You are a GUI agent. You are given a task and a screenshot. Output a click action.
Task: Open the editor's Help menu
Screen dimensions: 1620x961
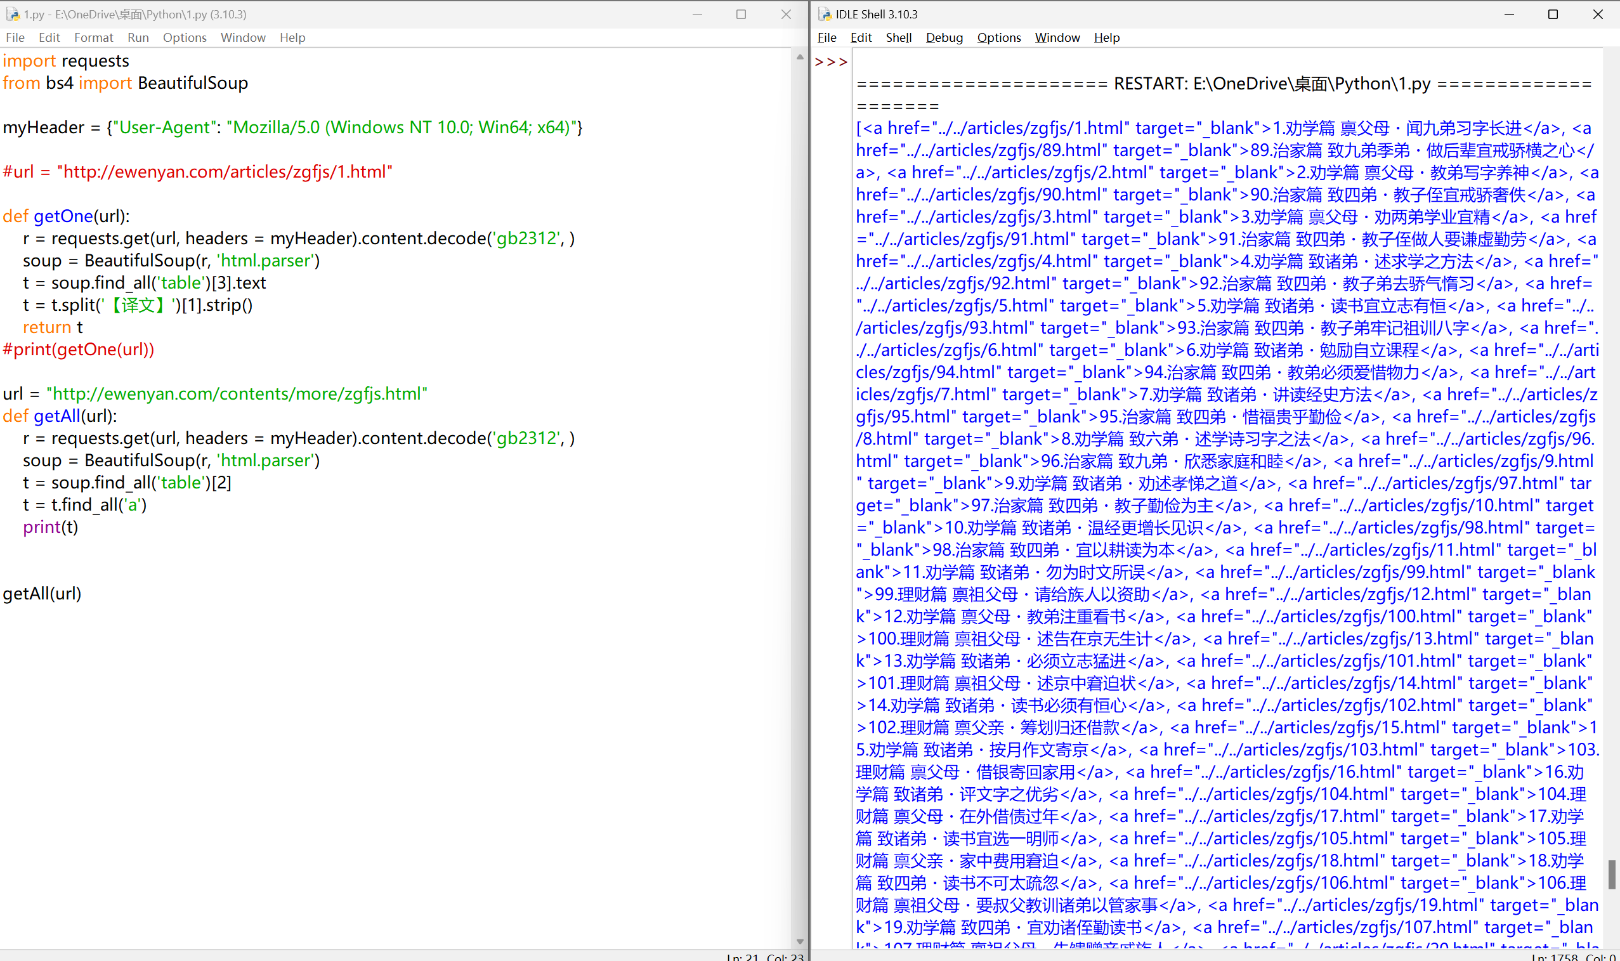292,37
